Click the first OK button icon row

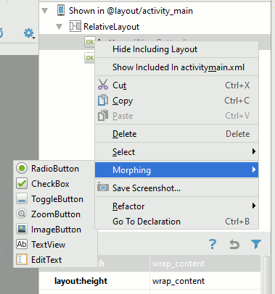pos(90,42)
